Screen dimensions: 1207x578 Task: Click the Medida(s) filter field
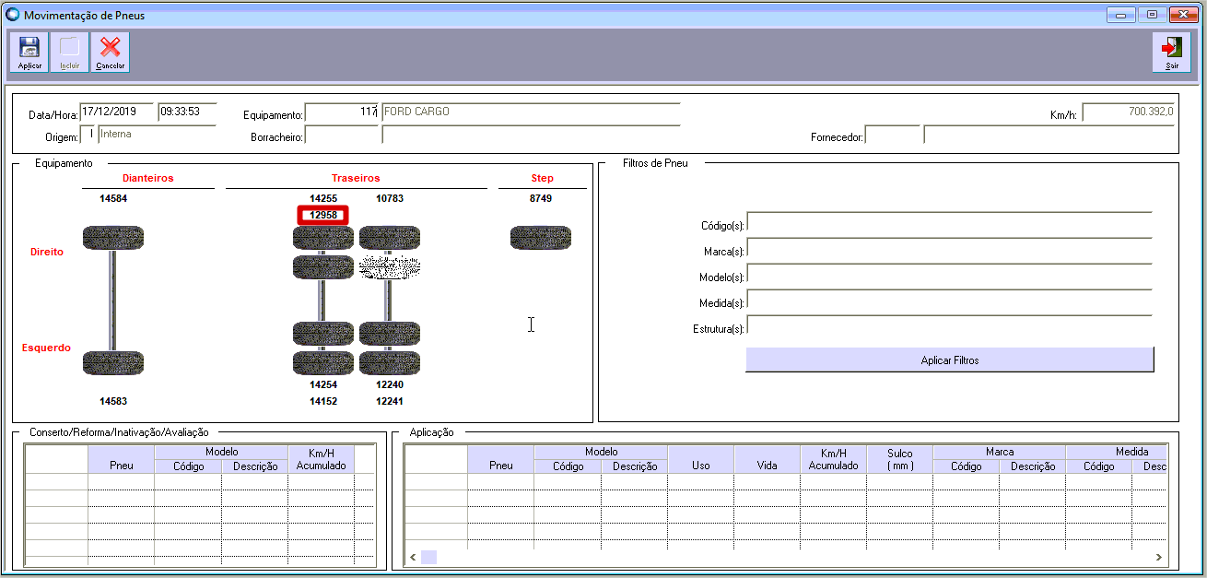[x=950, y=300]
